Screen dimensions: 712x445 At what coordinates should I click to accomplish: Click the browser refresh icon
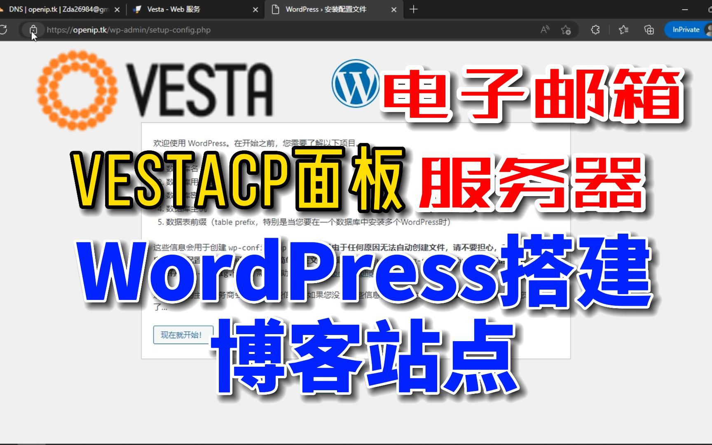point(3,30)
